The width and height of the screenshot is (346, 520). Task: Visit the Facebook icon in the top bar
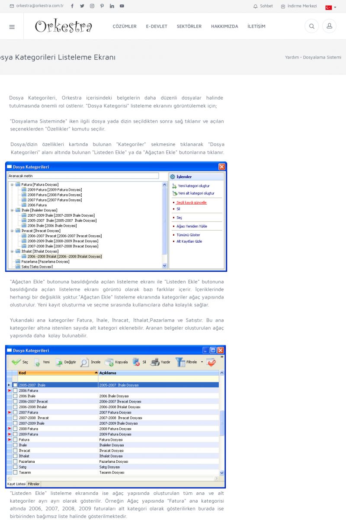[72, 6]
